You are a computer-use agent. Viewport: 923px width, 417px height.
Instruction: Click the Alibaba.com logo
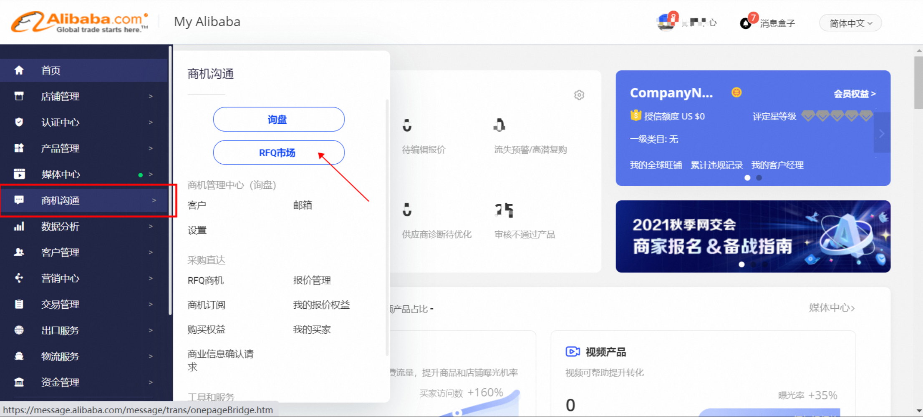coord(77,22)
